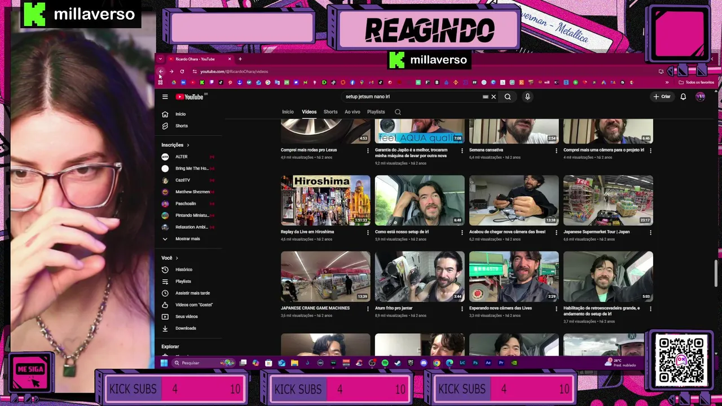
Task: Switch to the Início channel tab
Action: [288, 112]
